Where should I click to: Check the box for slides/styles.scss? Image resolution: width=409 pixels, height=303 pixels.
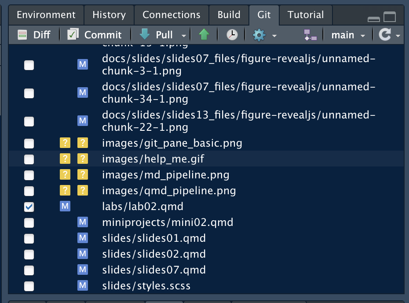29,286
